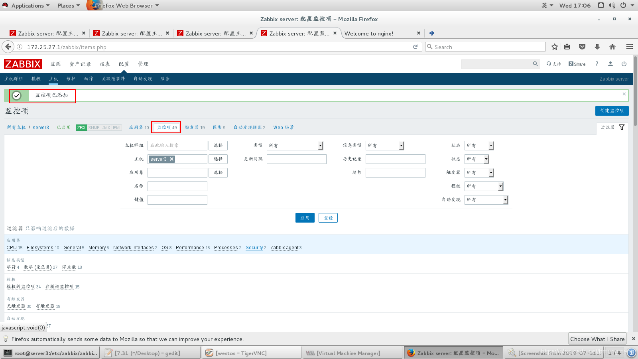
Task: Open a new tab with the plus icon
Action: [432, 33]
